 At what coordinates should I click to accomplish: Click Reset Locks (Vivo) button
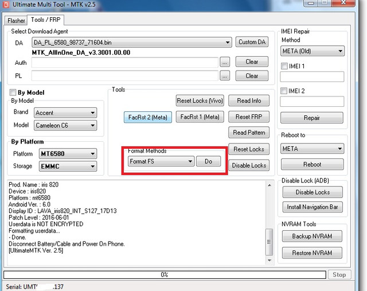[x=200, y=100]
